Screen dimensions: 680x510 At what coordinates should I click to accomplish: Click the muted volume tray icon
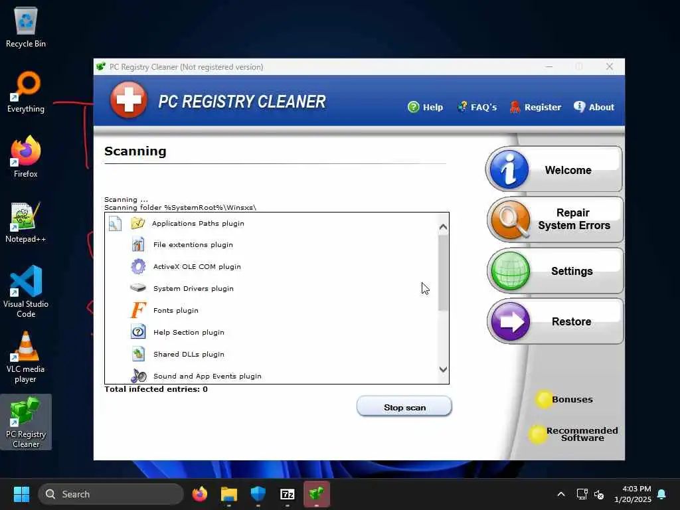tap(599, 494)
